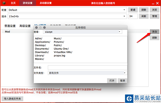The image size is (161, 103).
Task: Click the 浏览 button
Action: (x=155, y=10)
